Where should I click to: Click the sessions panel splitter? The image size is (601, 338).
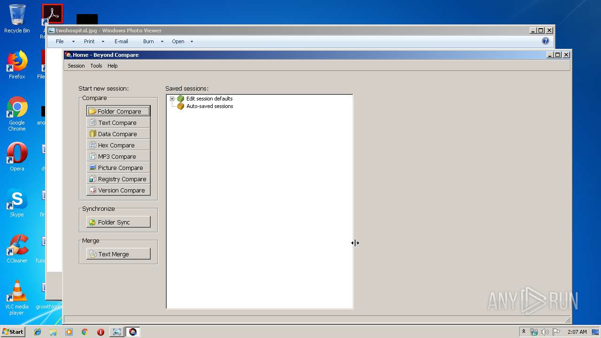tap(354, 202)
